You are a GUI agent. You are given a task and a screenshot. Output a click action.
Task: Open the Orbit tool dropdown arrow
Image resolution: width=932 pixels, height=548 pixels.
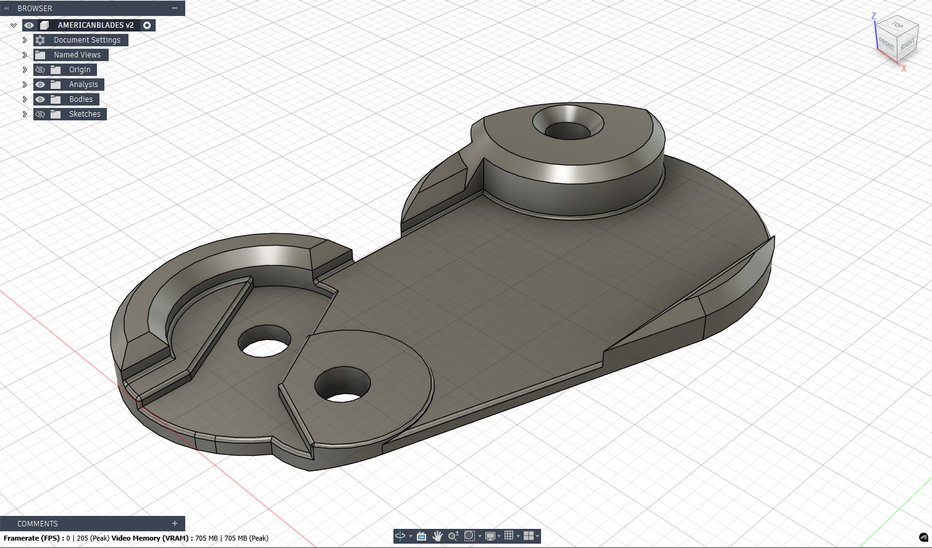410,536
